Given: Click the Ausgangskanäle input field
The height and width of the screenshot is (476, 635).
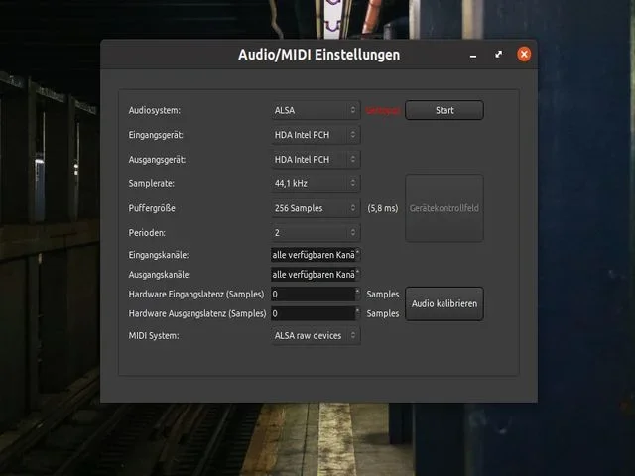Looking at the screenshot, I should (x=314, y=275).
